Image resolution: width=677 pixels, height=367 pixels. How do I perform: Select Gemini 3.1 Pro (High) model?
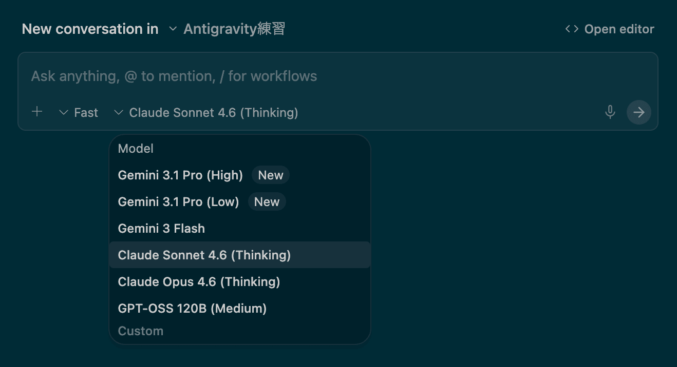click(180, 175)
